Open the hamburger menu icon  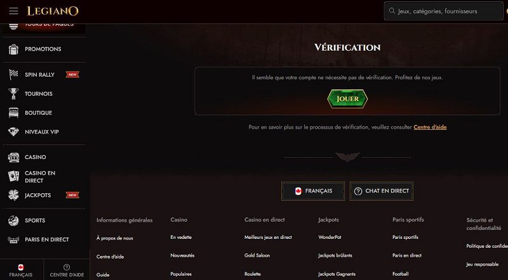[x=13, y=11]
